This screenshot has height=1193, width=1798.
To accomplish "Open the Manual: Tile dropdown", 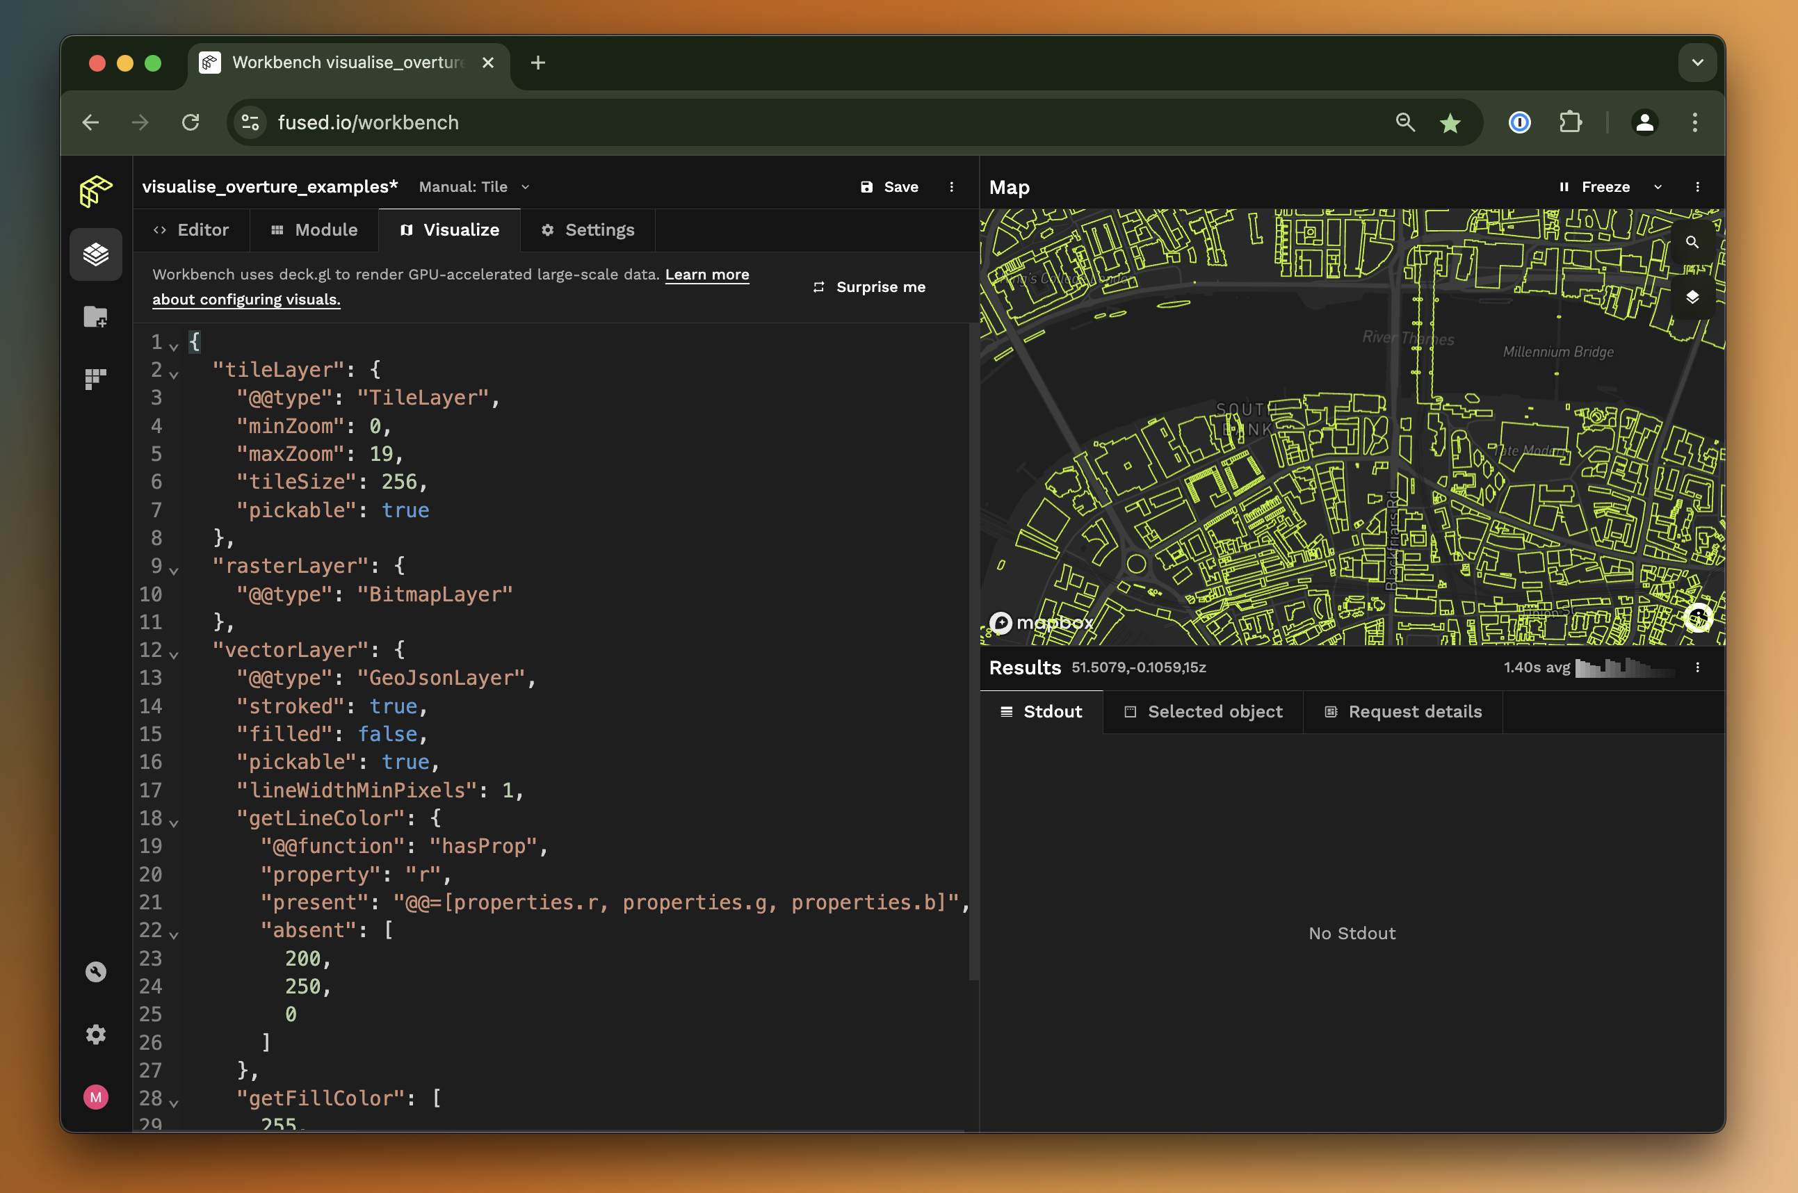I will (x=473, y=187).
